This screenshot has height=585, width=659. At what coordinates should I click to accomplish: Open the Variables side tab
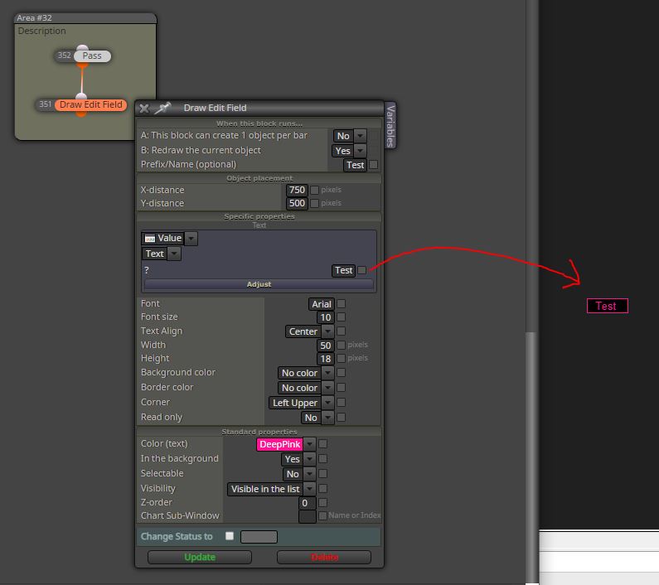pyautogui.click(x=390, y=126)
